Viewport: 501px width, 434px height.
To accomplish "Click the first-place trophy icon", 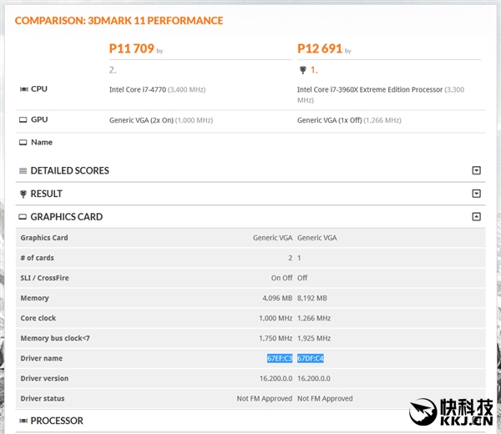I will tap(302, 70).
